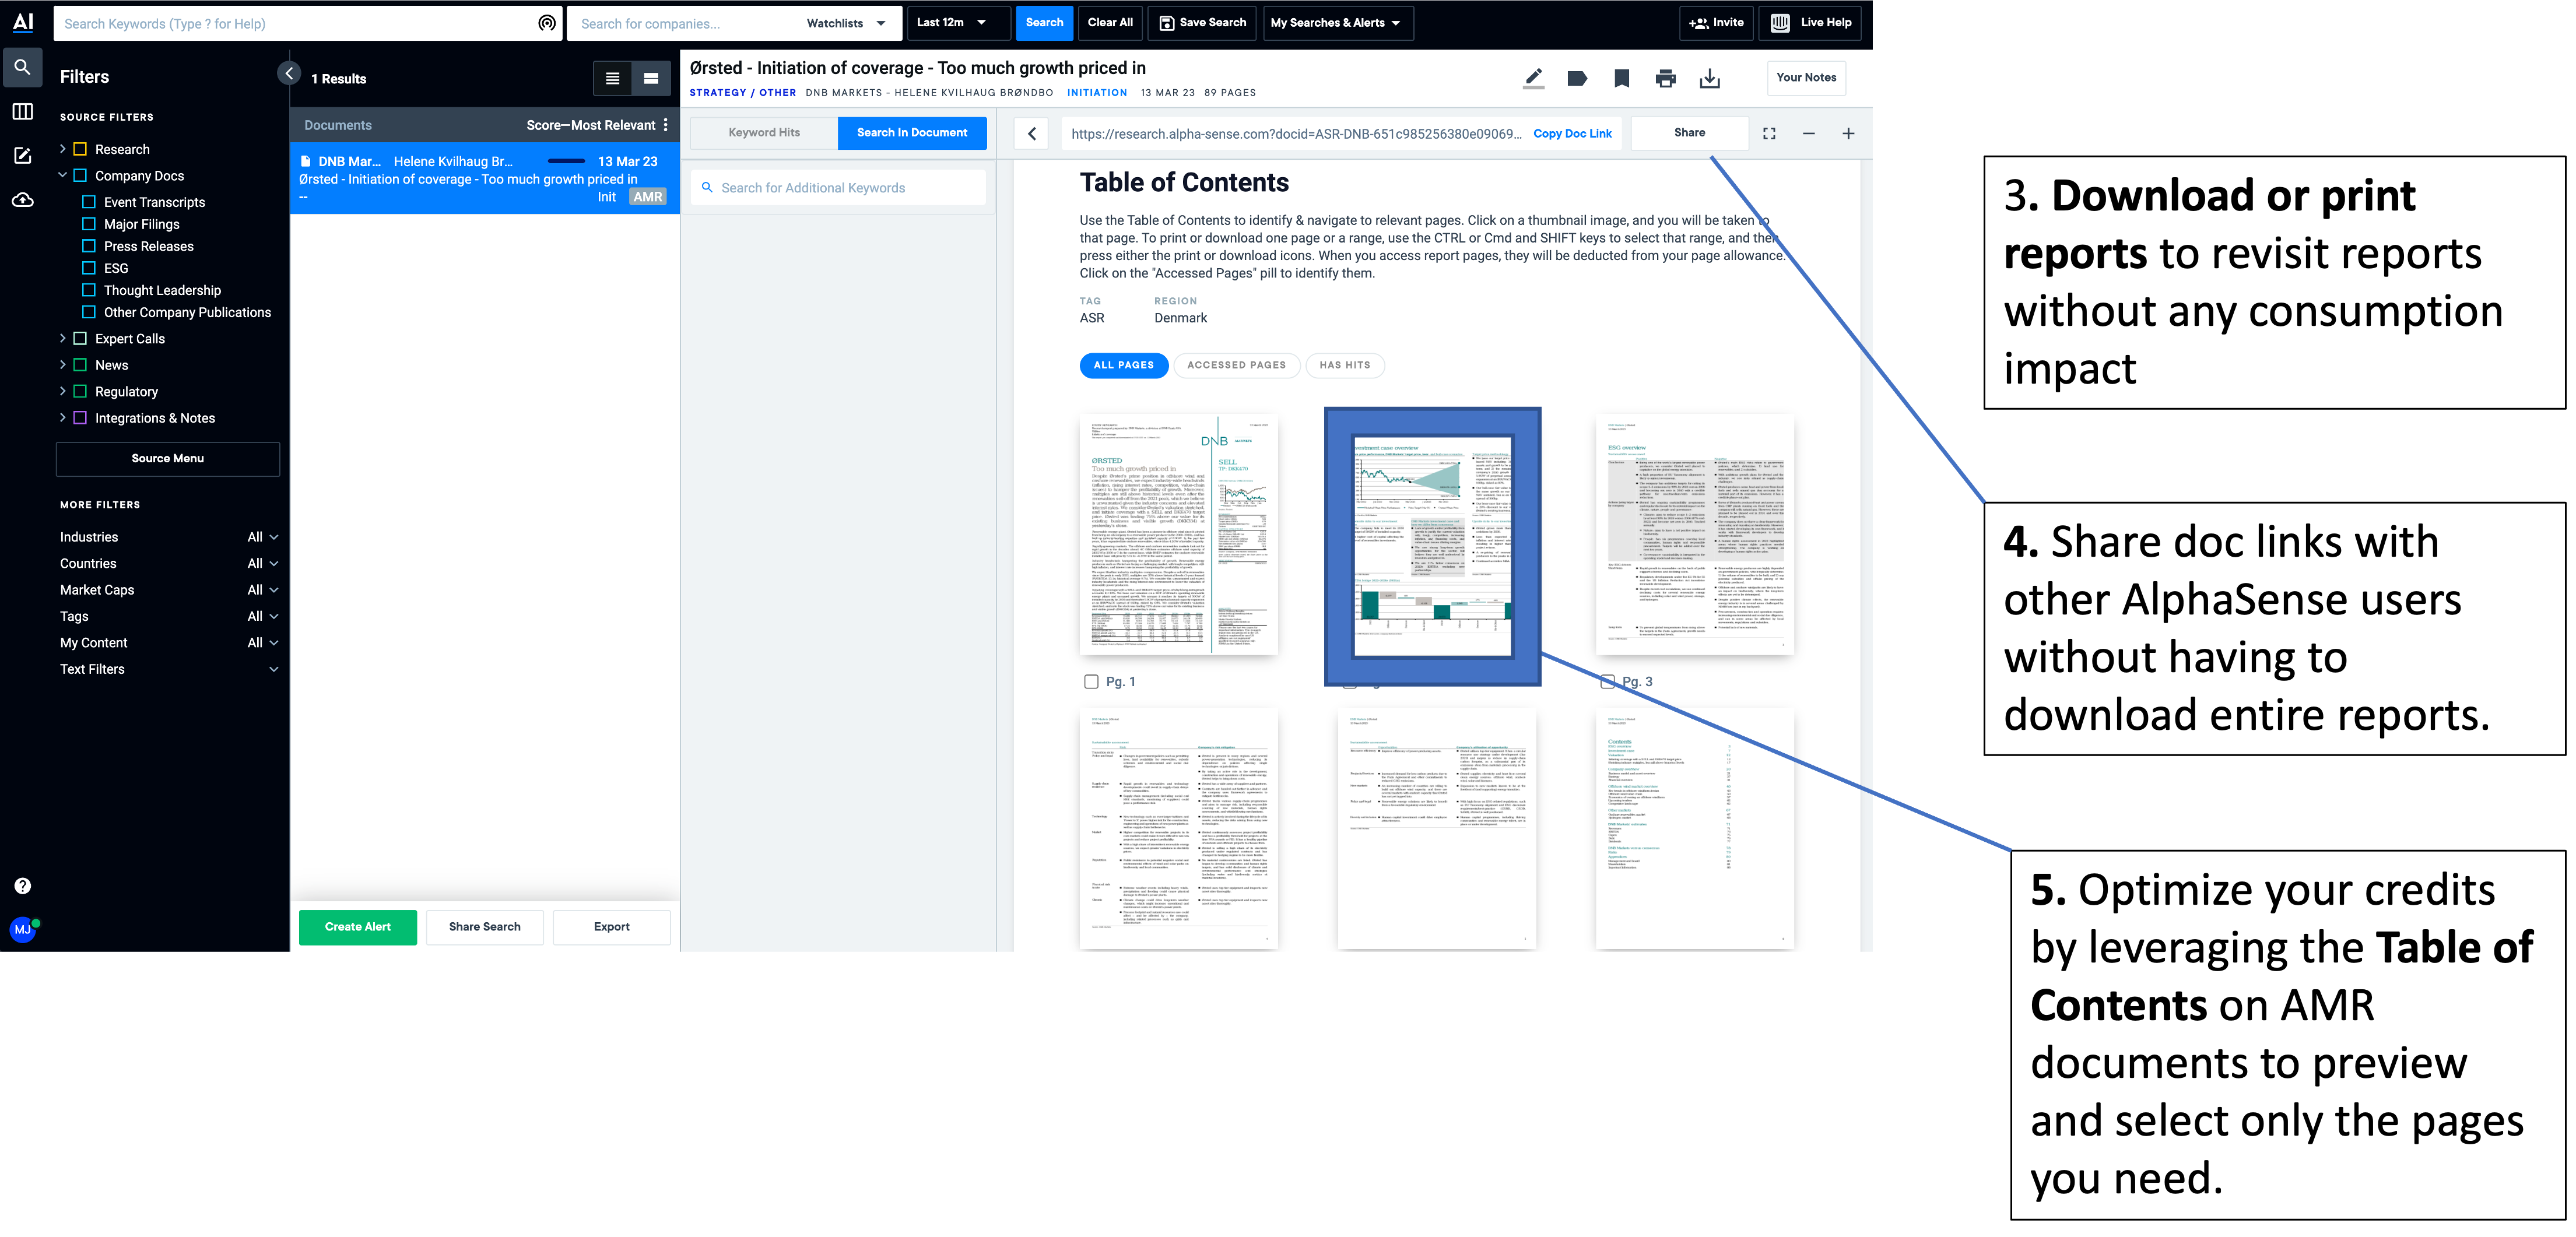Enter fullscreen document view
2576x1237 pixels.
coord(1769,133)
